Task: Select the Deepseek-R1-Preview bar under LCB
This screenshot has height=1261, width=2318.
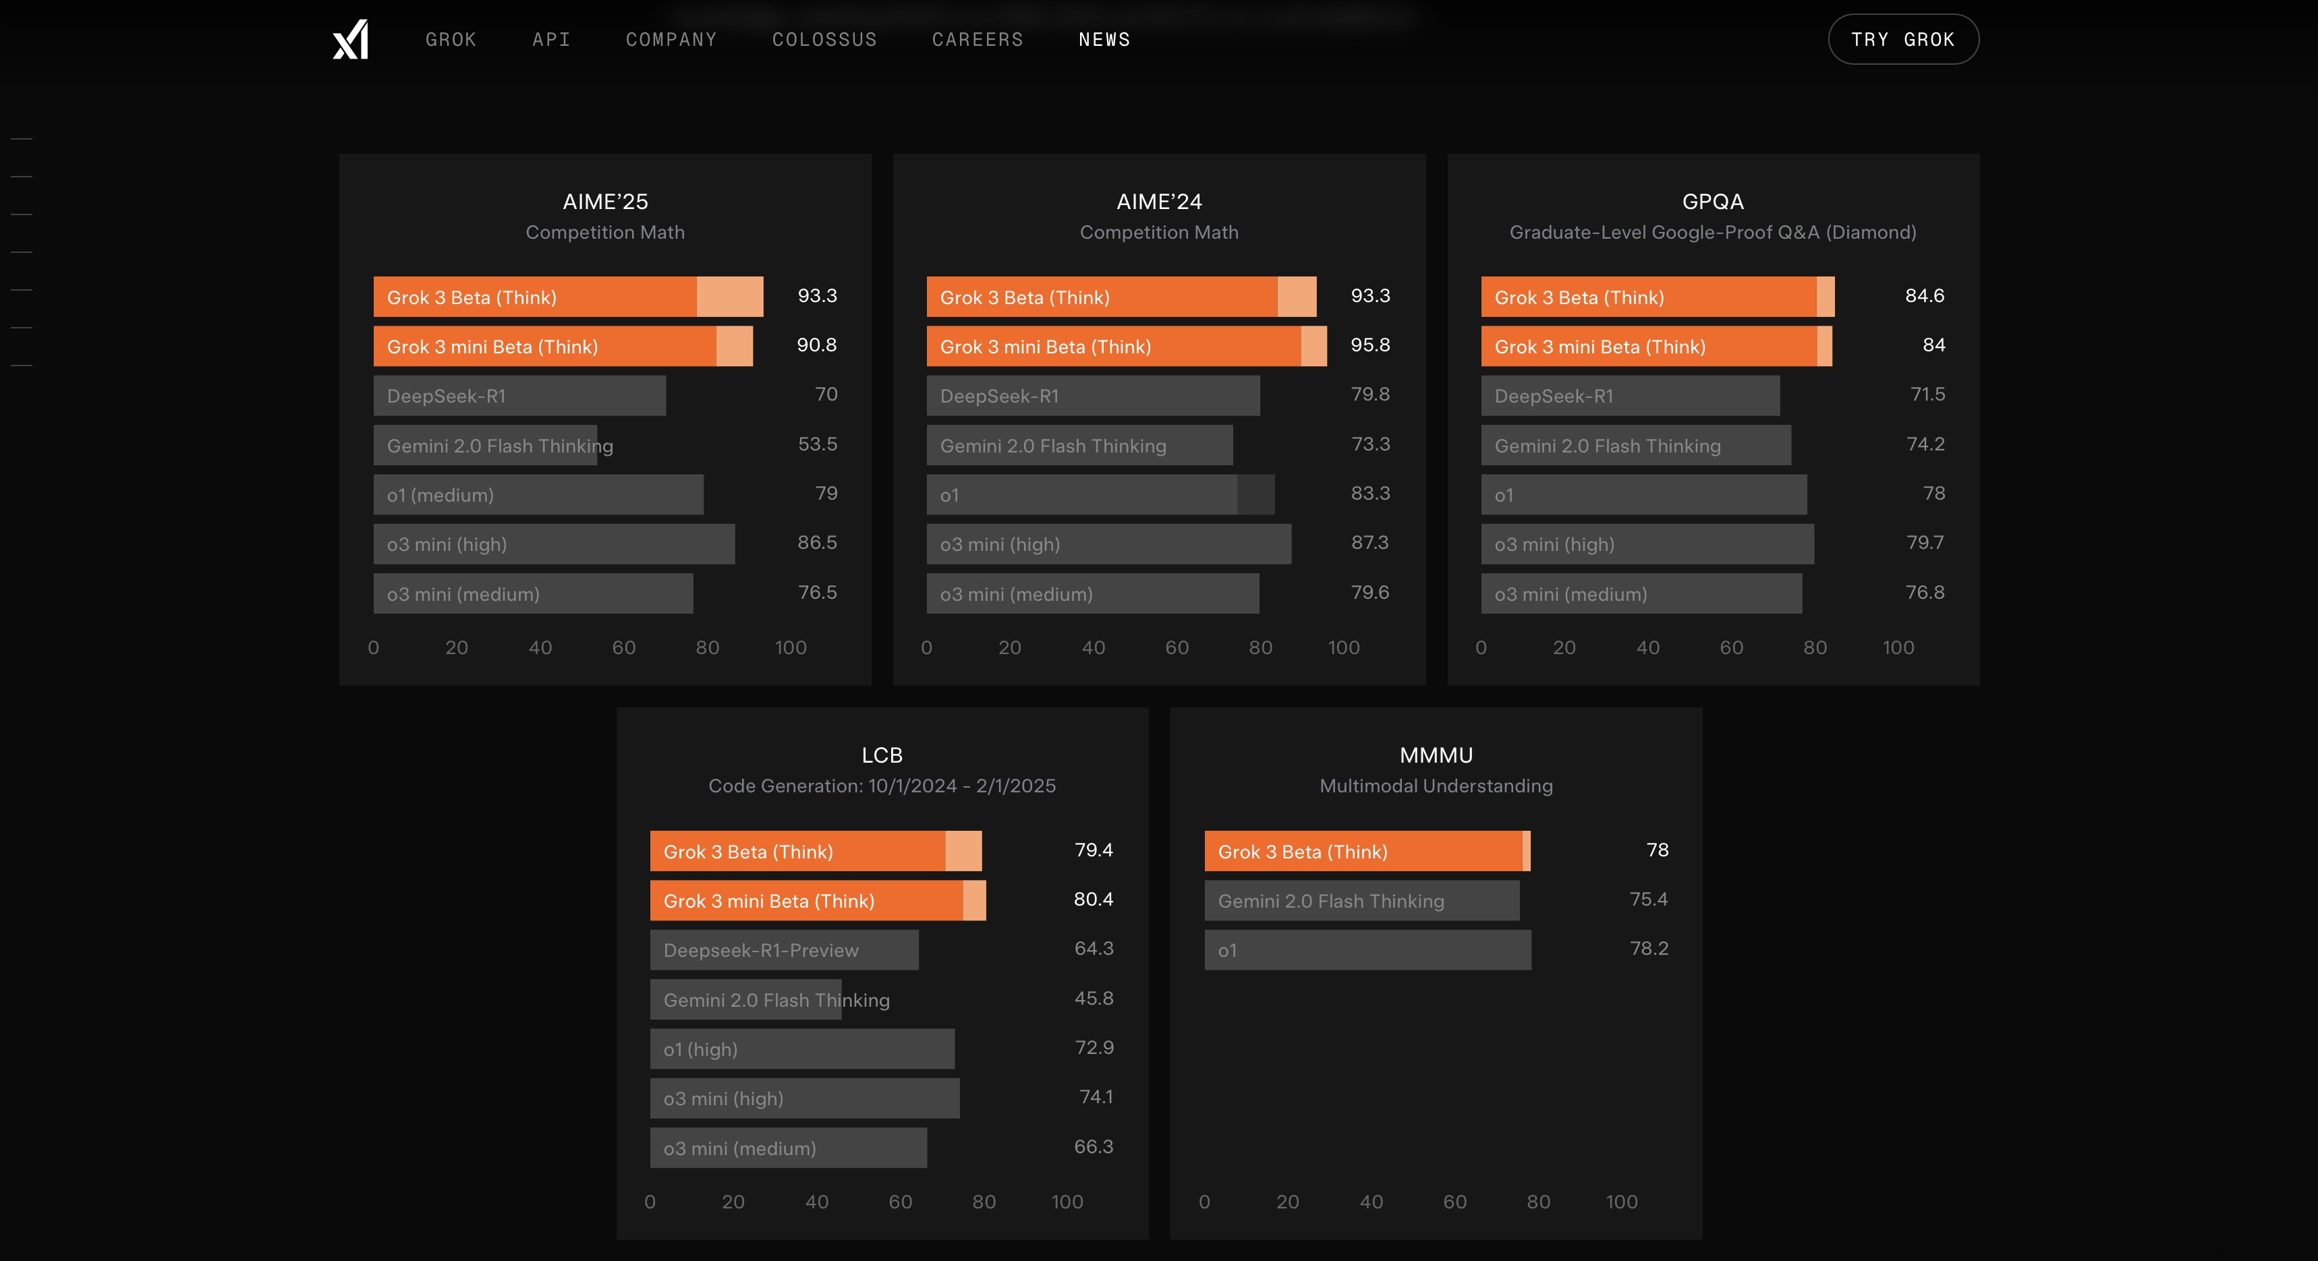Action: (781, 950)
